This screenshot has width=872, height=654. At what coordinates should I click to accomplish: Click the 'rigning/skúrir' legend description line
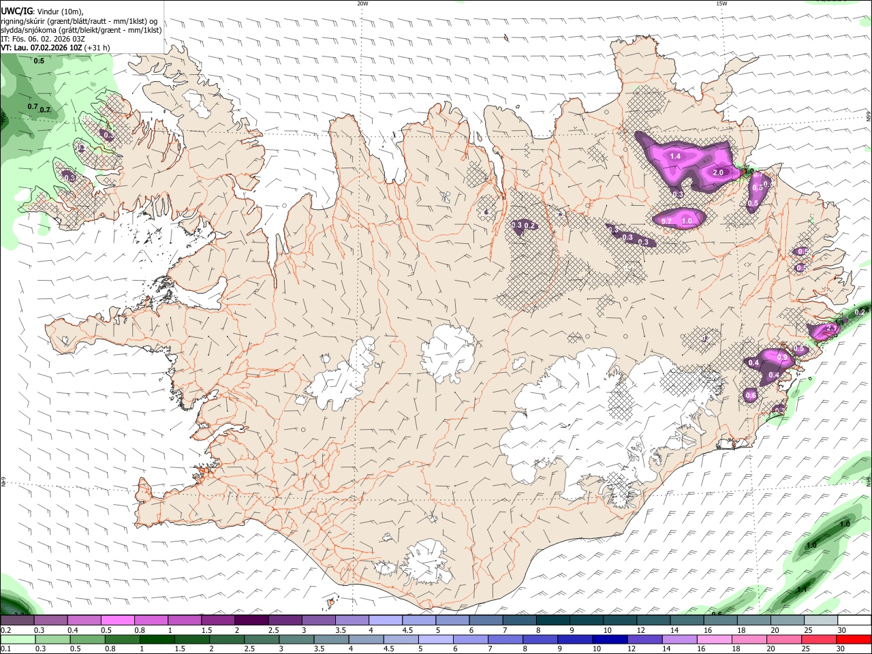click(x=79, y=21)
